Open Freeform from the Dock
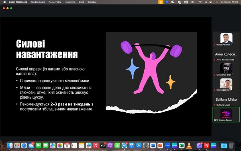The height and width of the screenshot is (151, 241). pos(88,145)
